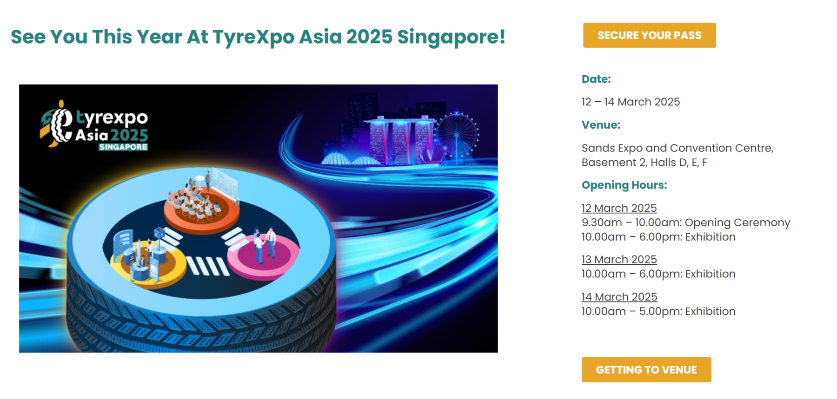Click the page heading about TyreXpo Asia
Viewport: 837px width, 399px height.
click(258, 37)
